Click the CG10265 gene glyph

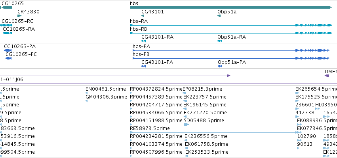[6, 7]
